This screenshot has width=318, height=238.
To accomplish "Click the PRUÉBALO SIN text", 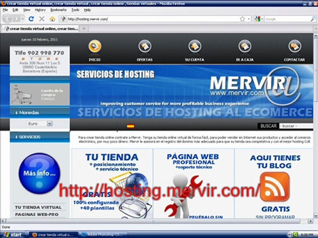I will (206, 217).
